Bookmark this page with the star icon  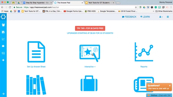click(136, 7)
